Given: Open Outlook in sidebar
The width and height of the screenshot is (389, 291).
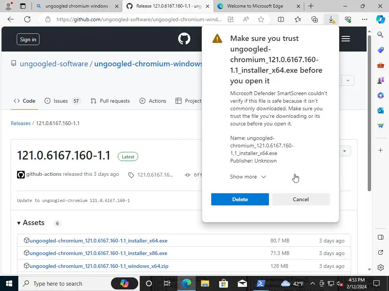Looking at the screenshot, I should click(380, 110).
